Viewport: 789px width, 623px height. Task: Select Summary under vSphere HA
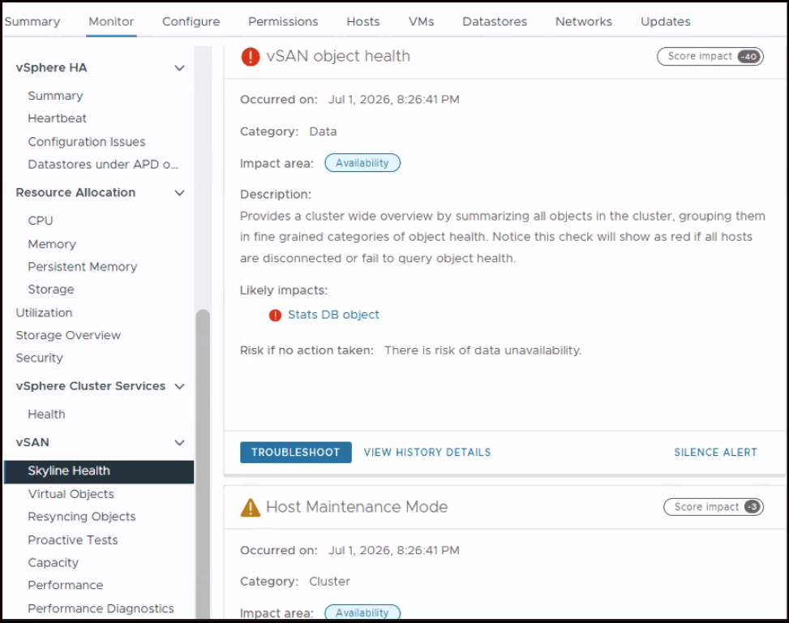(x=55, y=96)
